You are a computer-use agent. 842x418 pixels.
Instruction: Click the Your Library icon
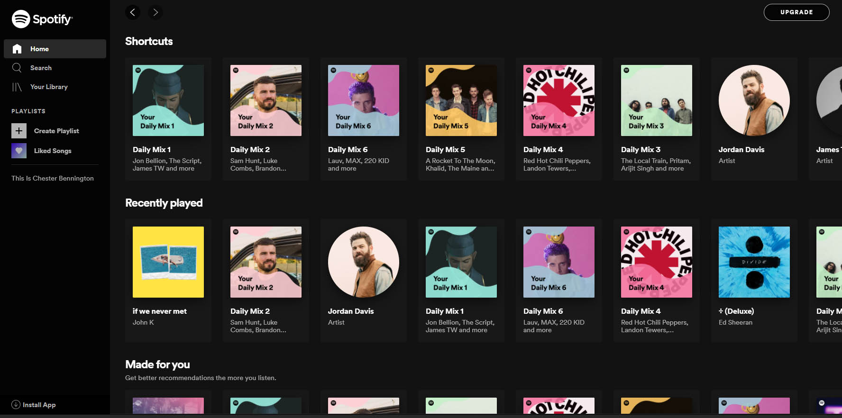pos(17,87)
